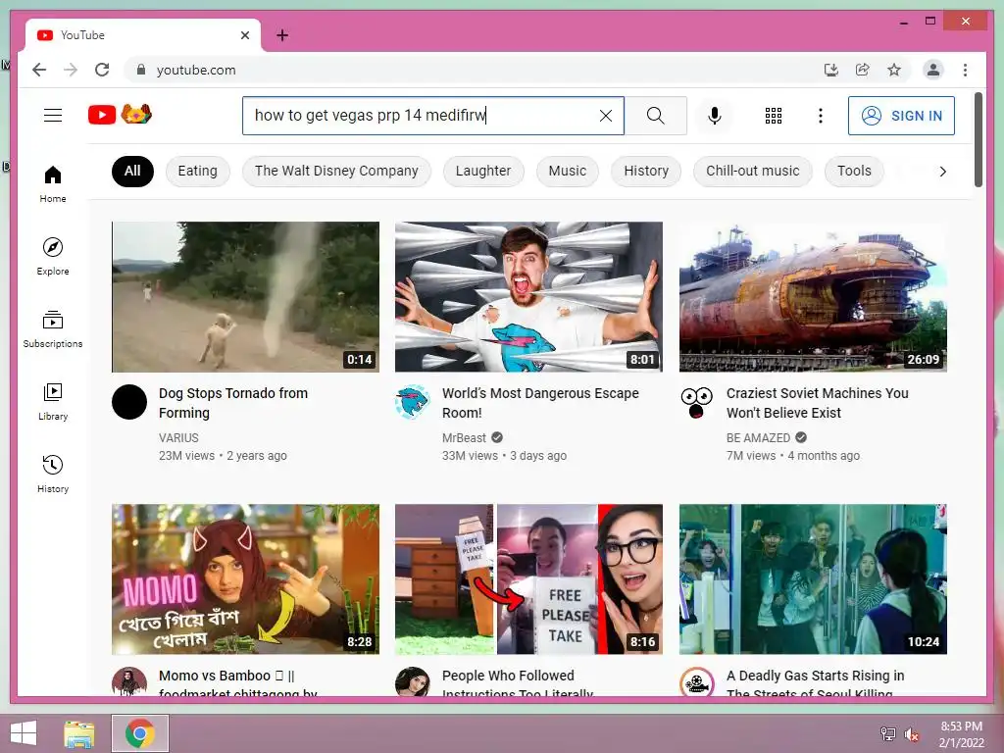Open the YouTube apps grid

[774, 116]
